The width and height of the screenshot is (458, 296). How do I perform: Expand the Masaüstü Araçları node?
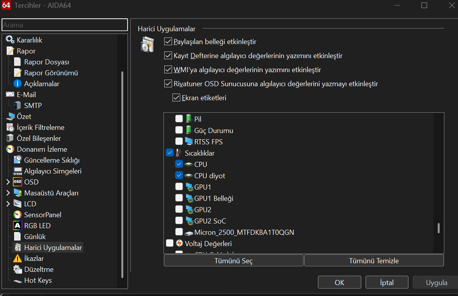click(8, 193)
